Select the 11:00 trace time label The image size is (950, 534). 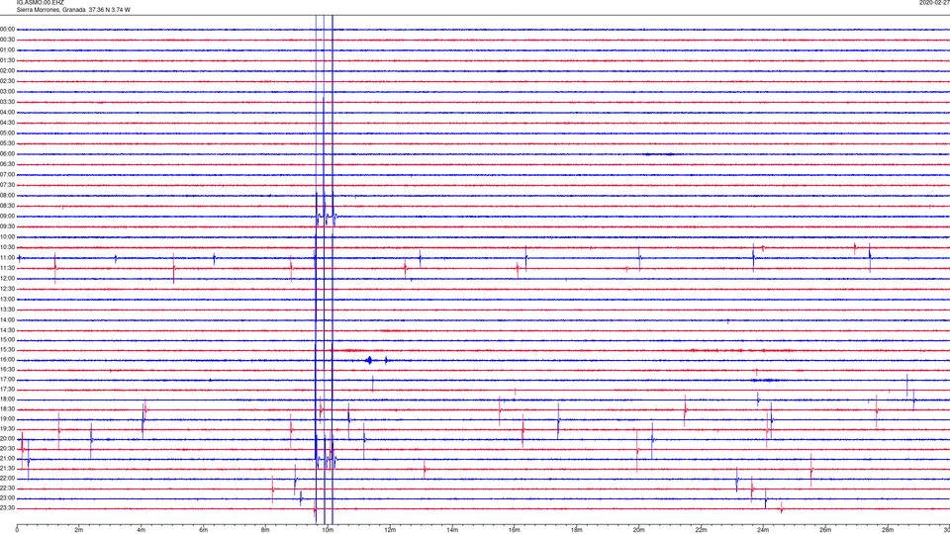pos(7,258)
